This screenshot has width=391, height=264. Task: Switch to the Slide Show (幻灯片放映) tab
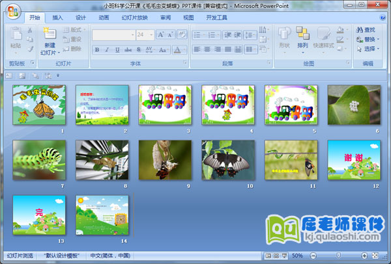pos(134,18)
